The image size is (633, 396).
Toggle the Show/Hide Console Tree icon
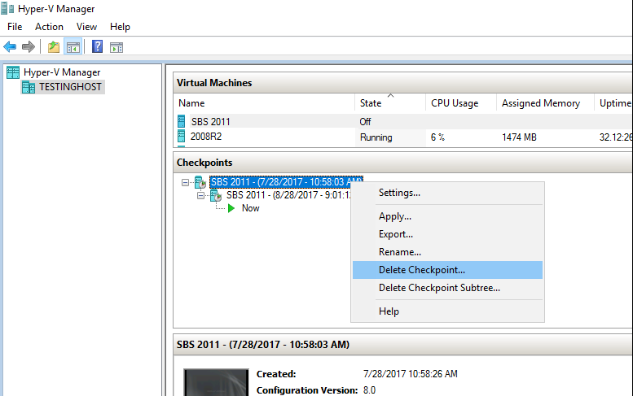tap(73, 47)
